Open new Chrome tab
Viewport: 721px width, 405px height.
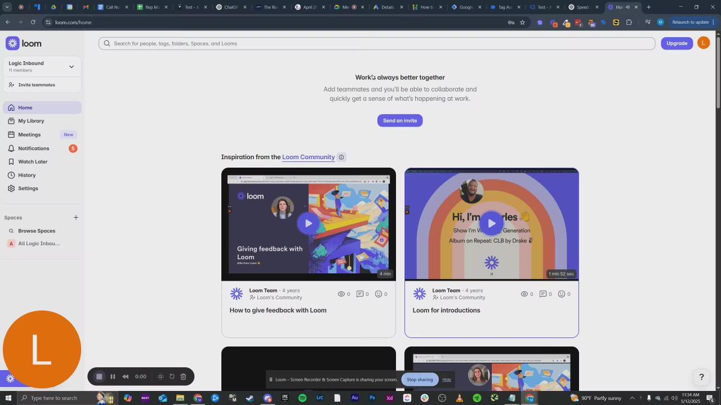(648, 7)
